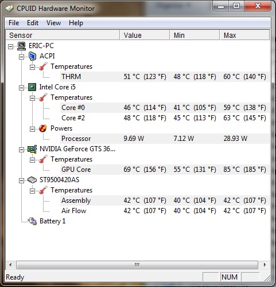Click the Intel Core i5 chip icon

[x=32, y=87]
